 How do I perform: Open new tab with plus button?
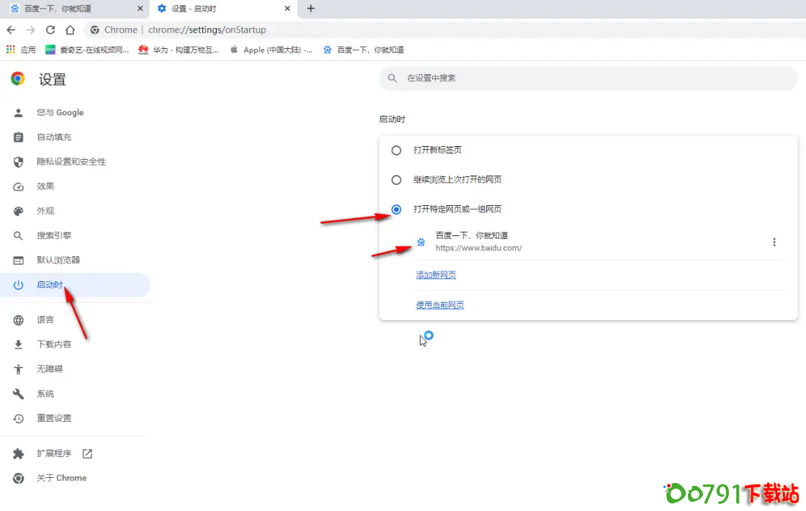tap(310, 9)
